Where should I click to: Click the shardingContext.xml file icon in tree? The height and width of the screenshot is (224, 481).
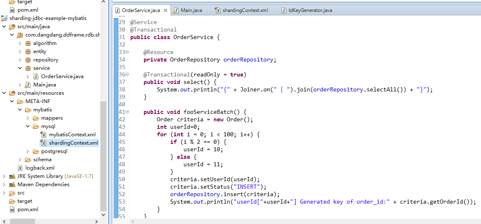(x=44, y=143)
